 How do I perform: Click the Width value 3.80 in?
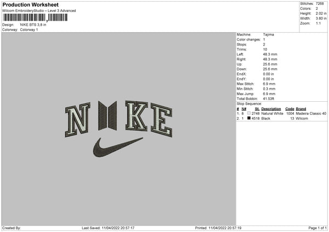321,19
